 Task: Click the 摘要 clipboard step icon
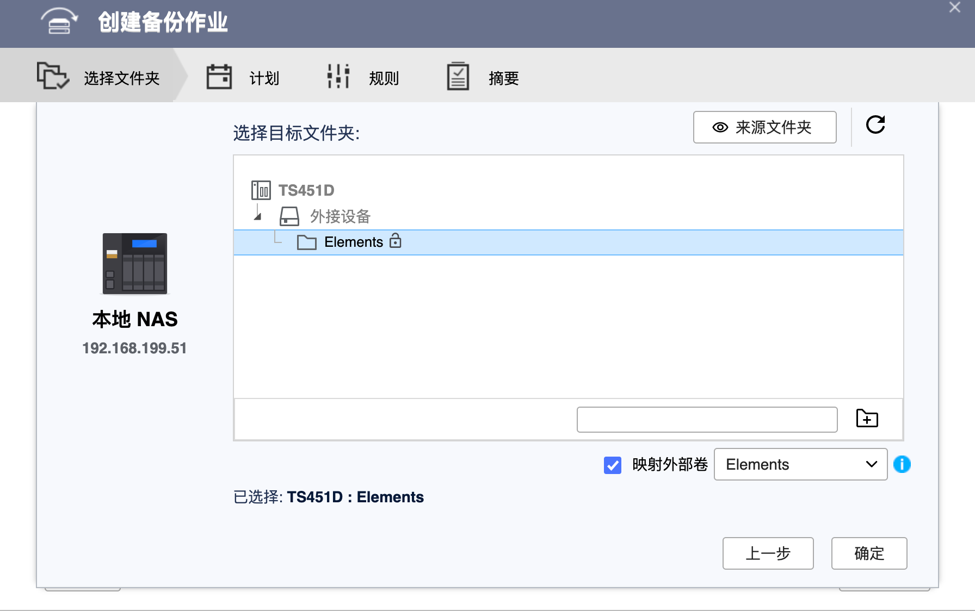click(x=458, y=76)
